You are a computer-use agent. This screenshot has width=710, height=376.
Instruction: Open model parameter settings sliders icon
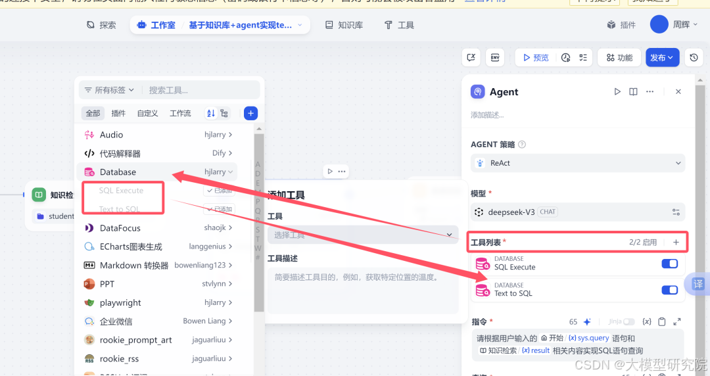tap(676, 212)
